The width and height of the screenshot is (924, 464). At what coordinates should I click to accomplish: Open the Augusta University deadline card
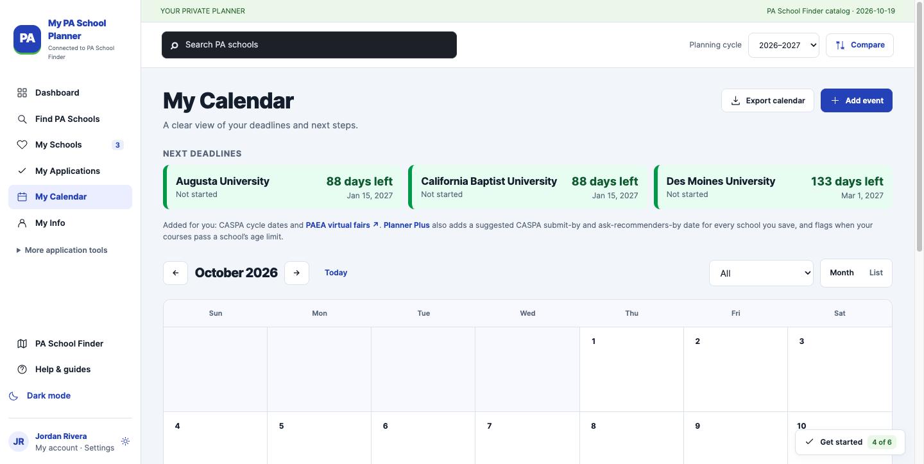pos(283,187)
